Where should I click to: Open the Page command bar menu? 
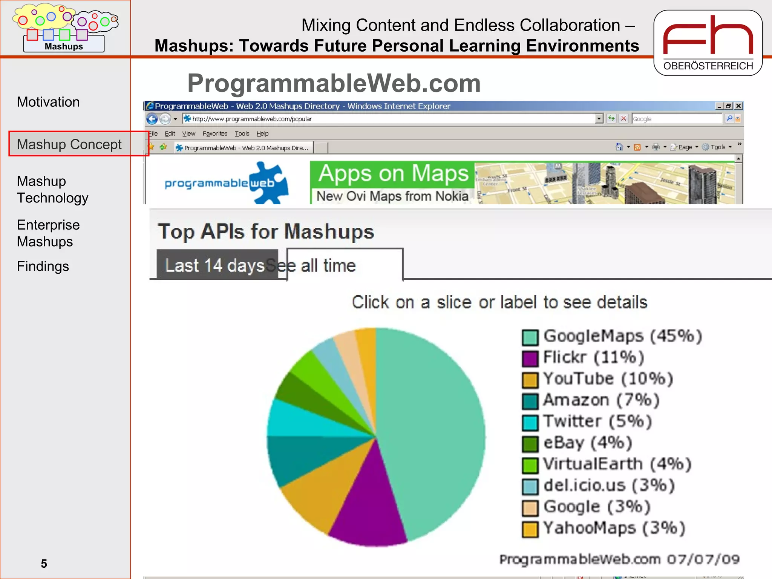click(x=685, y=147)
